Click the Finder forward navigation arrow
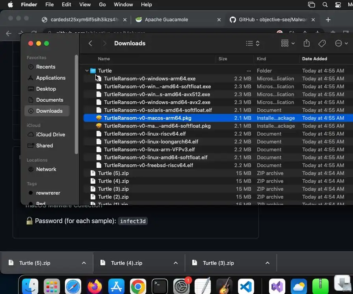Image resolution: width=353 pixels, height=294 pixels. click(104, 43)
